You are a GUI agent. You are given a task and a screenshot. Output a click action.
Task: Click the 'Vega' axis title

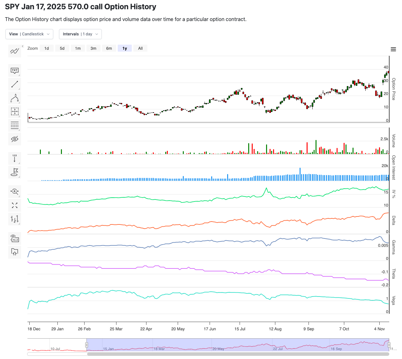pos(394,300)
